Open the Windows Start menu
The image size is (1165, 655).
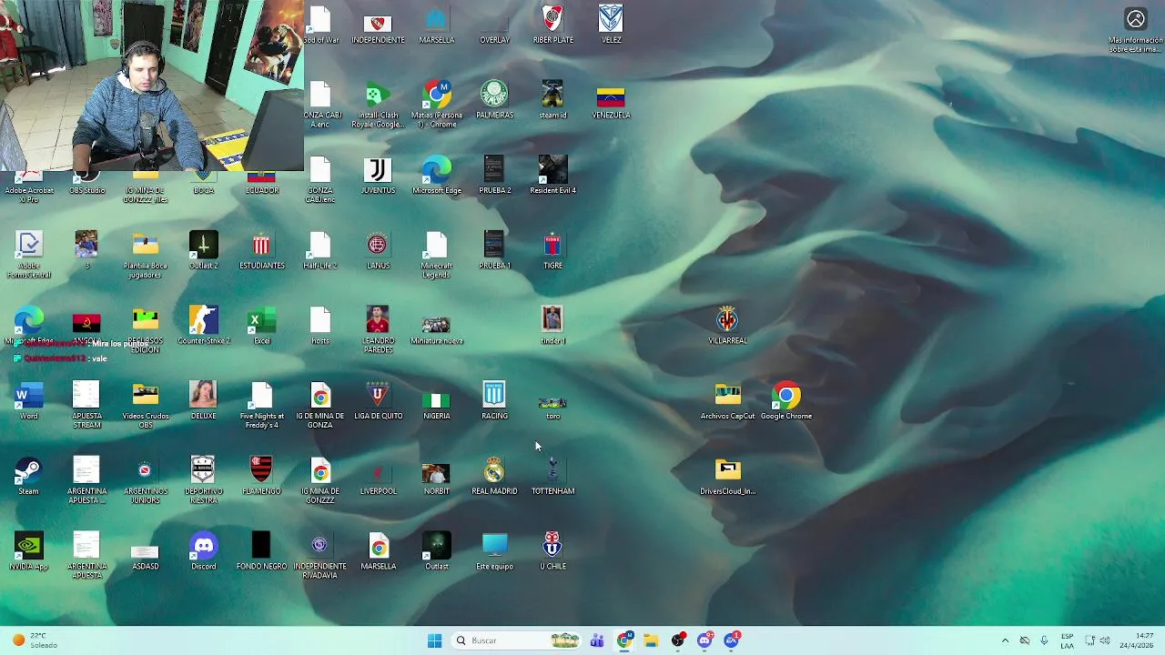click(x=434, y=640)
